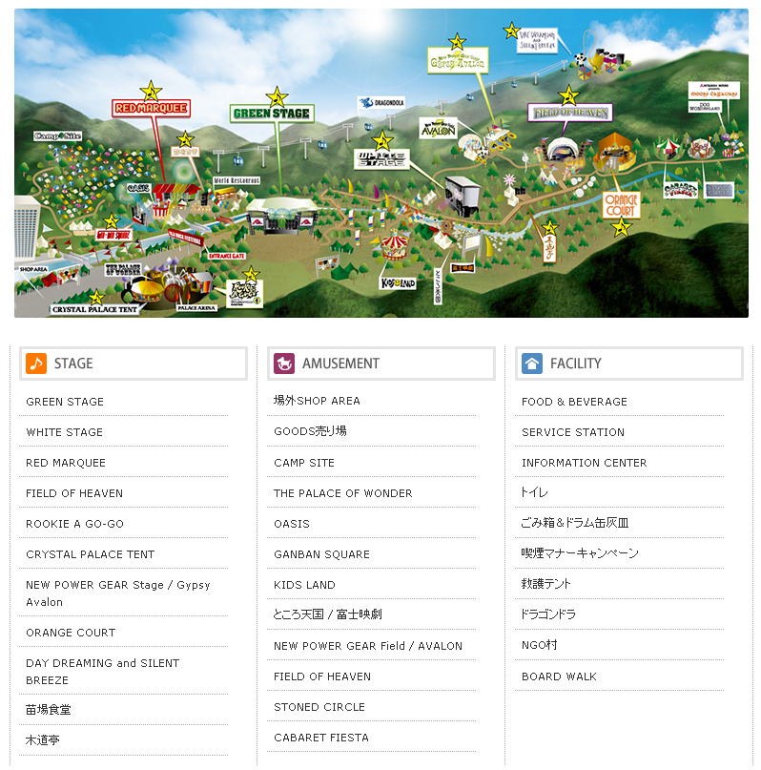The height and width of the screenshot is (770, 761).
Task: Click the SHOP AREA label on the map
Action: [x=32, y=269]
